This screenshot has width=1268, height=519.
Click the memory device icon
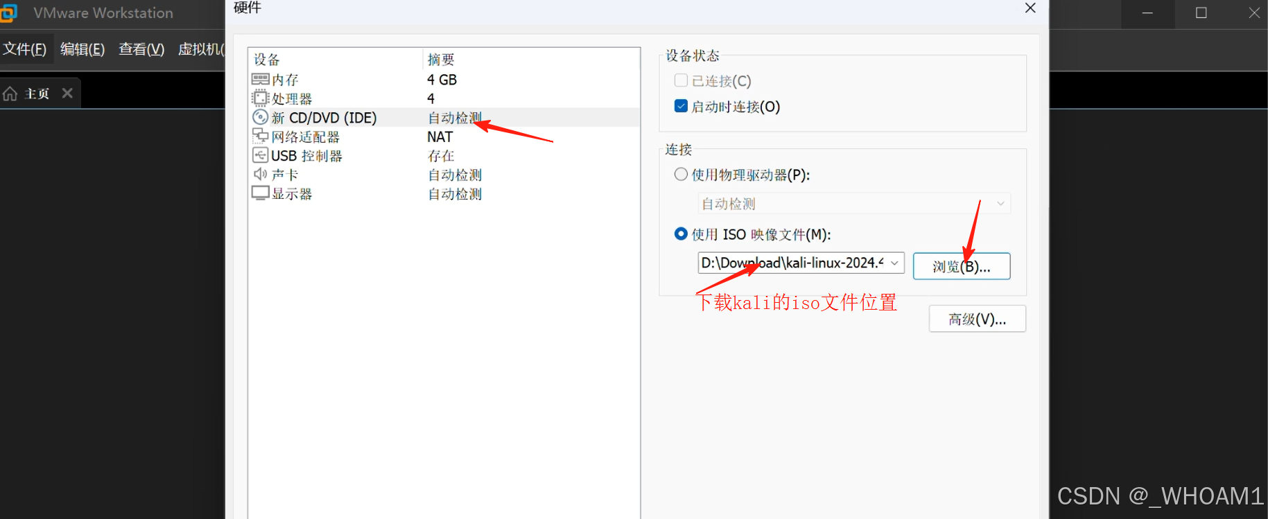[x=260, y=80]
